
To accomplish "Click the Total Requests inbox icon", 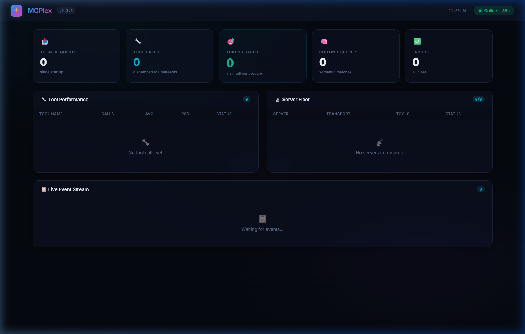I will (45, 42).
